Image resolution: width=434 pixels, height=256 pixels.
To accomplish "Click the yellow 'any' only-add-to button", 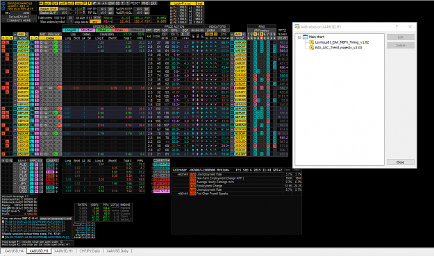I will (95, 22).
